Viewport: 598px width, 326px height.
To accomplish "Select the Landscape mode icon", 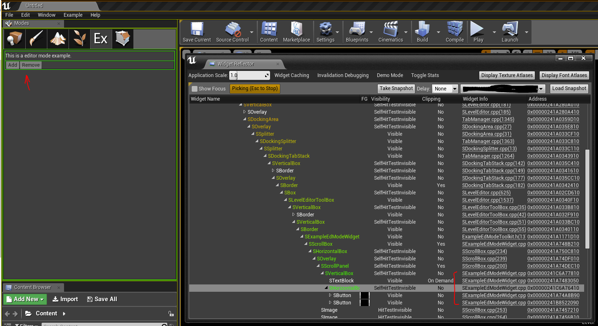I will click(58, 39).
